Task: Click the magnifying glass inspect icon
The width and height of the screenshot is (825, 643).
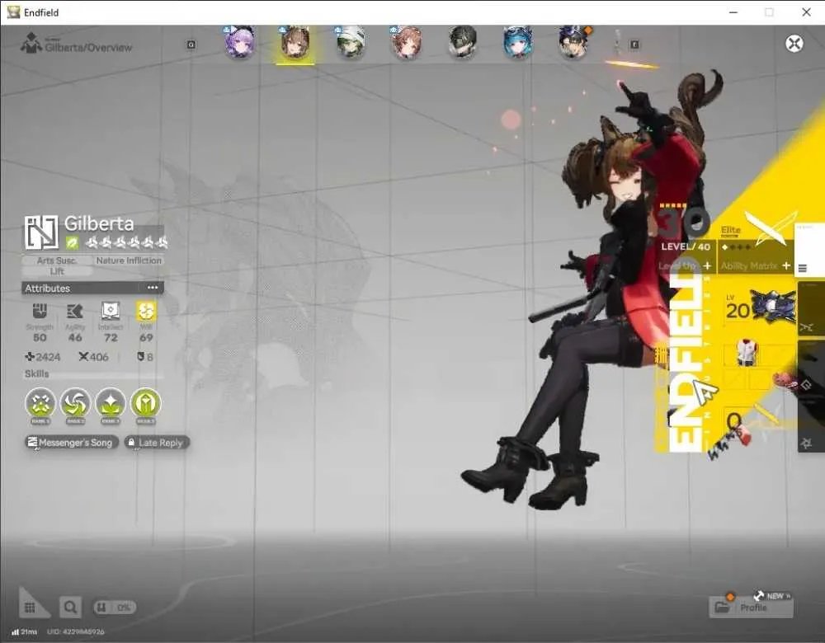Action: click(x=70, y=608)
